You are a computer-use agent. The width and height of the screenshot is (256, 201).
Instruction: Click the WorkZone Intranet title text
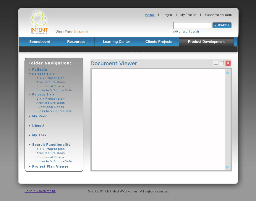click(x=72, y=32)
